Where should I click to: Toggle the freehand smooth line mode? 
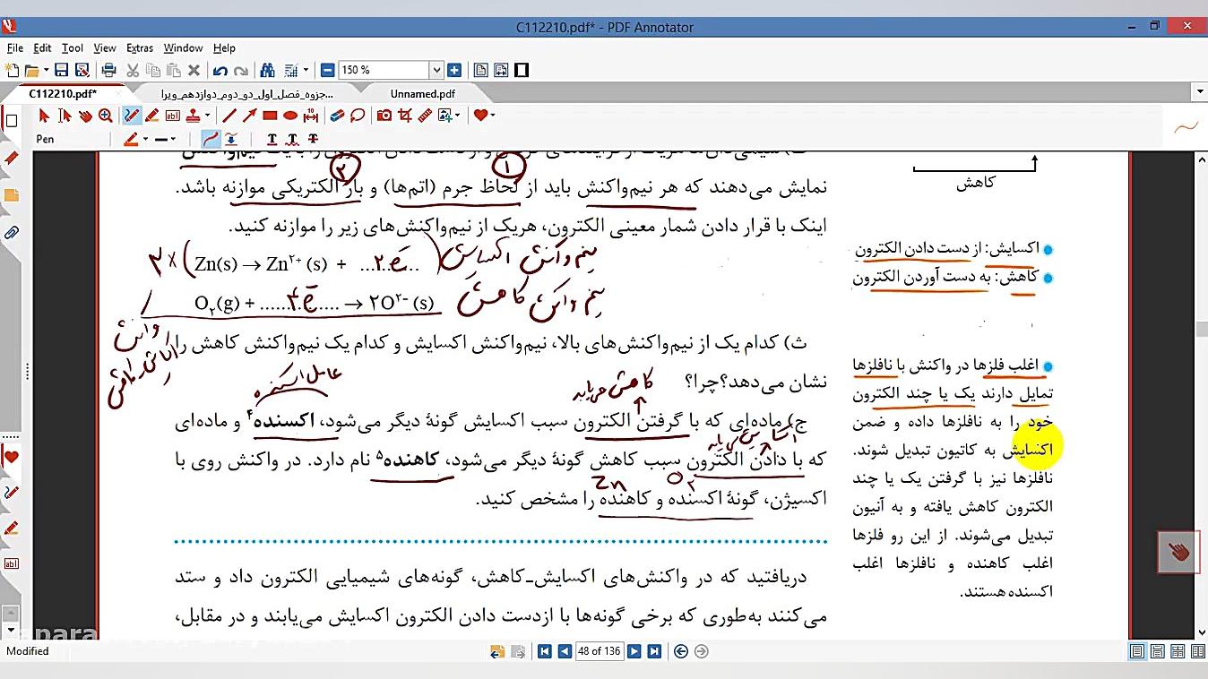coord(210,139)
